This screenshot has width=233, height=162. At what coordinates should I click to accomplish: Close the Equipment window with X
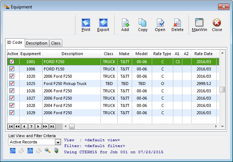(x=224, y=7)
